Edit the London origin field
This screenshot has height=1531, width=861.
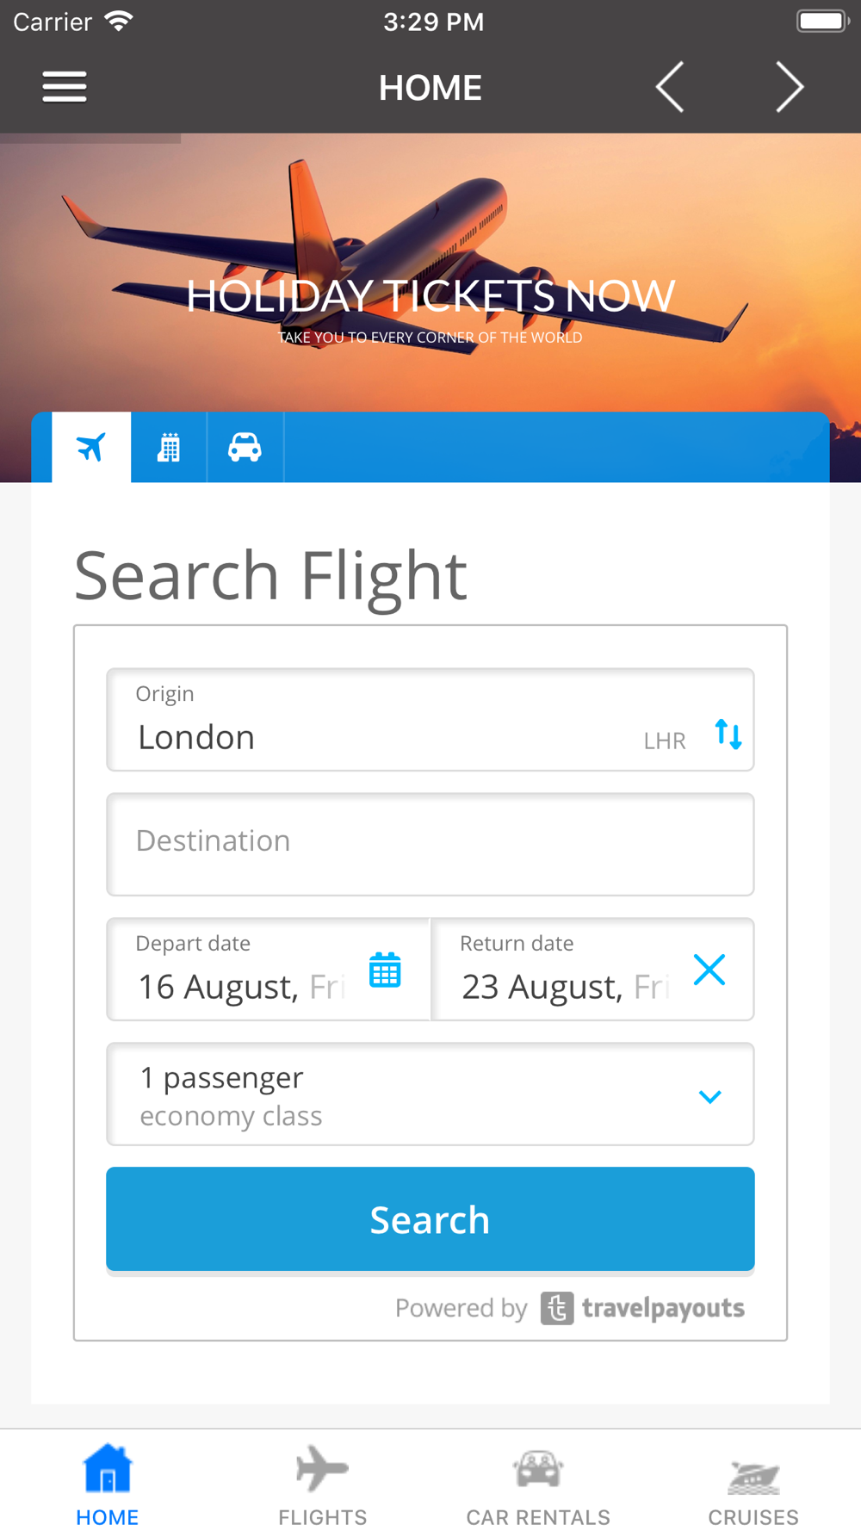[x=430, y=720]
